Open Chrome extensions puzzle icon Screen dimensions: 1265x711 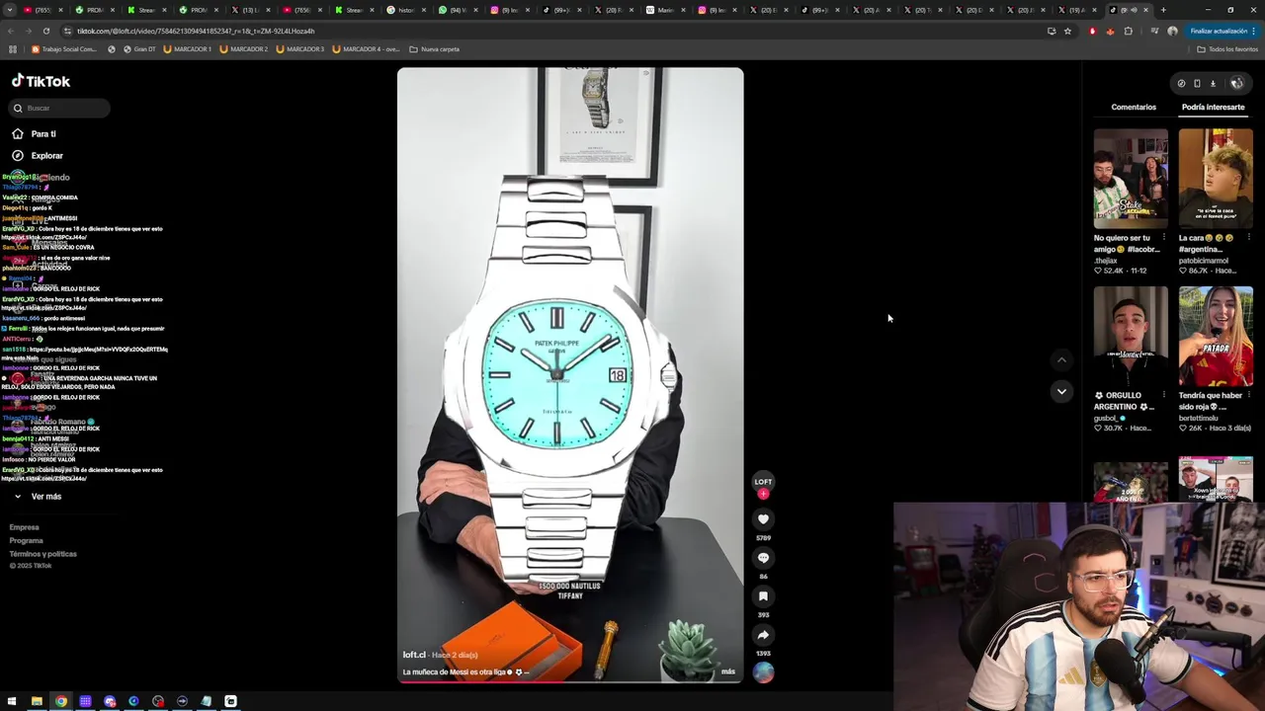coord(1128,31)
